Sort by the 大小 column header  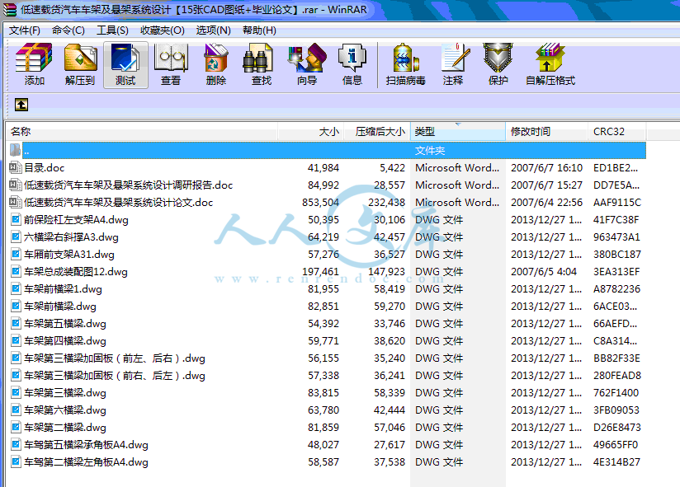pyautogui.click(x=310, y=131)
